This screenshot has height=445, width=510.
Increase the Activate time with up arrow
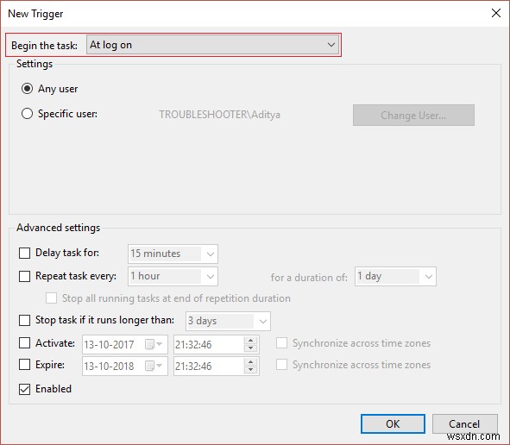click(x=250, y=341)
